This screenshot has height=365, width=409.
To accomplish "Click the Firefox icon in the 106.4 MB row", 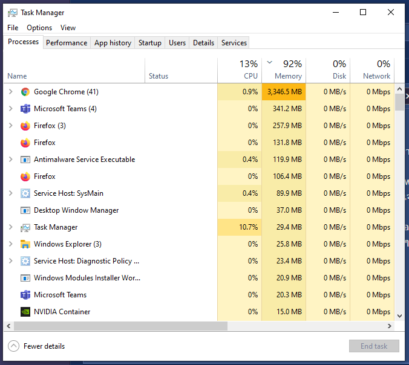I will pos(25,176).
